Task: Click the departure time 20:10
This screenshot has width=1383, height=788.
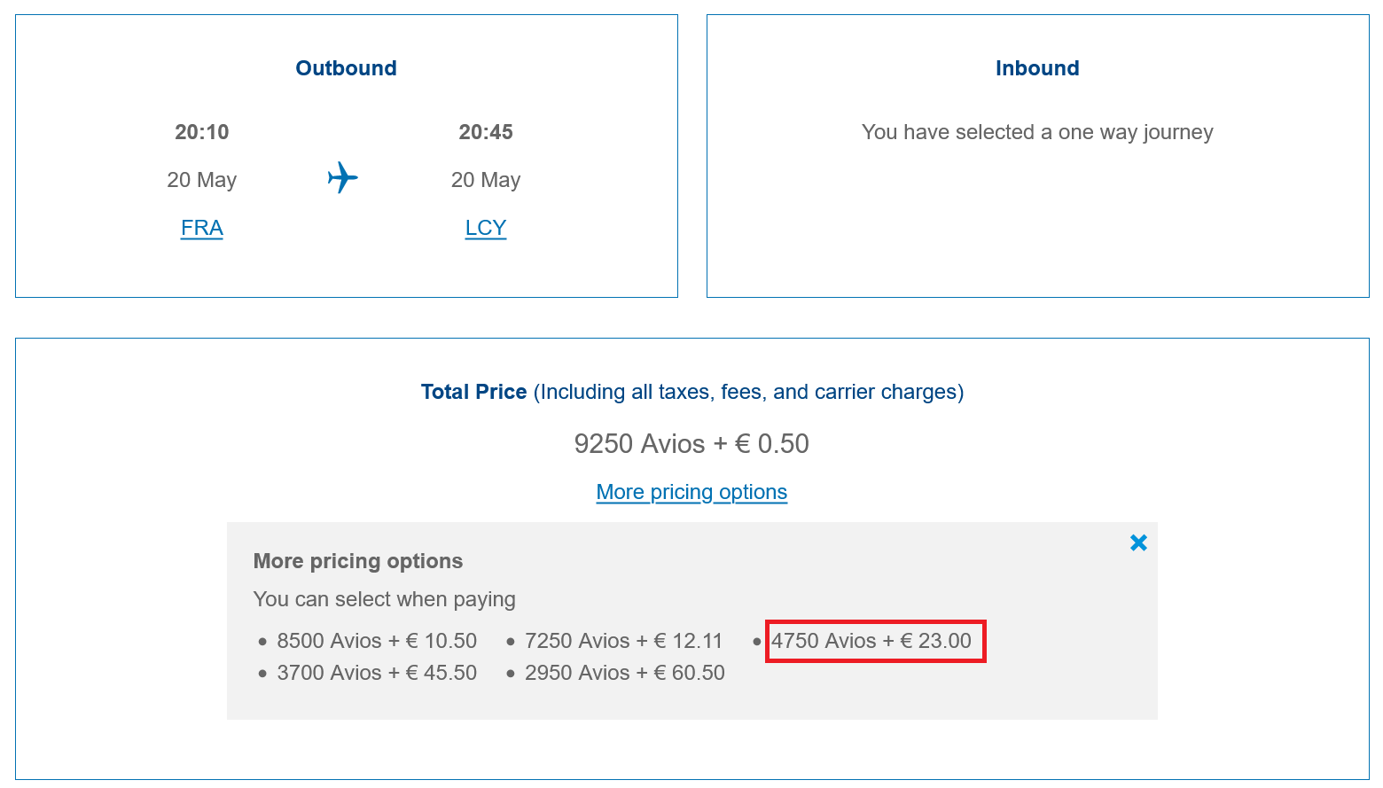Action: pyautogui.click(x=202, y=132)
